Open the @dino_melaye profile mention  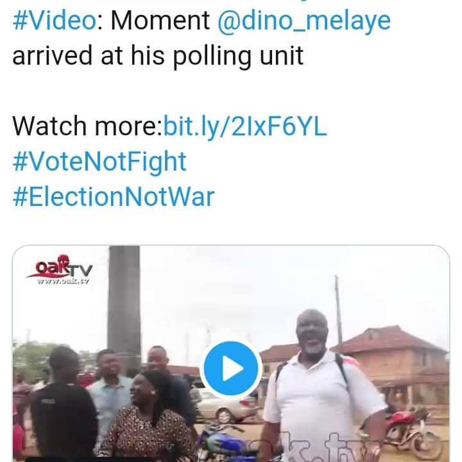click(x=304, y=21)
